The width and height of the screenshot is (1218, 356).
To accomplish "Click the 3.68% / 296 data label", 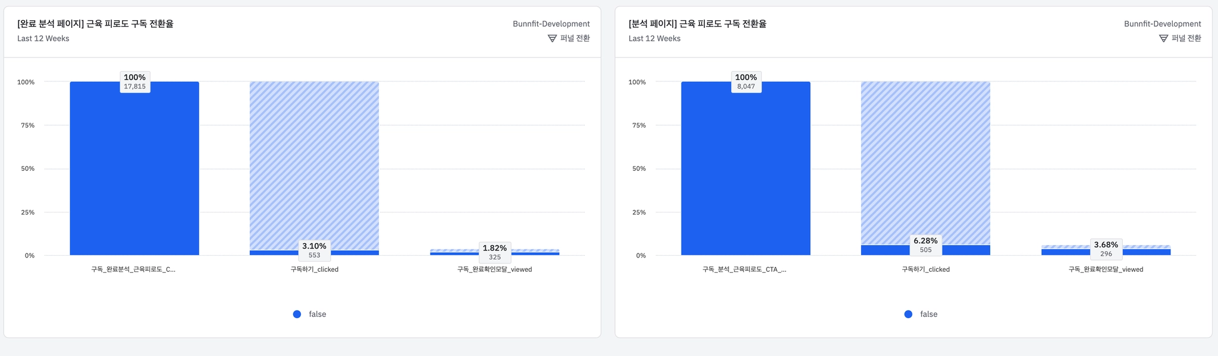I will click(1106, 249).
